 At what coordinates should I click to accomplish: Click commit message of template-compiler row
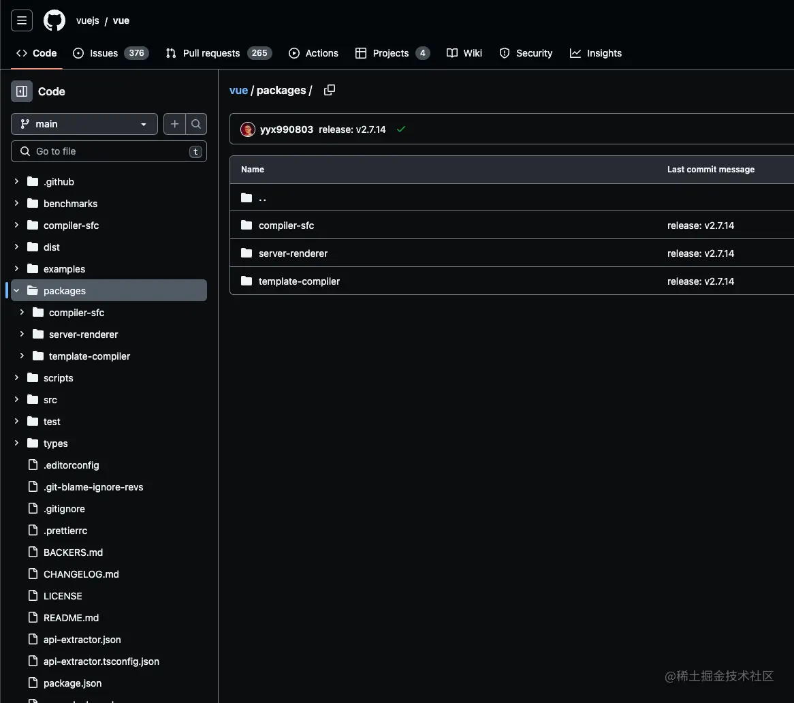[700, 281]
